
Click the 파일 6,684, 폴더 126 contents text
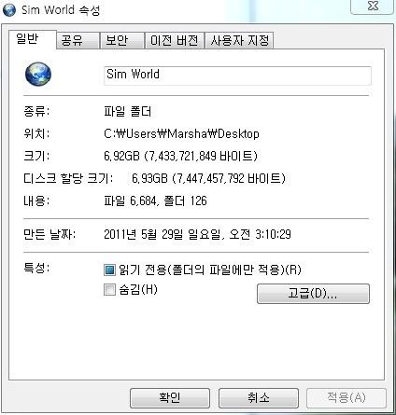155,201
